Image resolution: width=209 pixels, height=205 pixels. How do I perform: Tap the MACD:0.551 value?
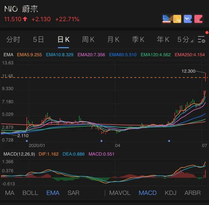(x=101, y=154)
